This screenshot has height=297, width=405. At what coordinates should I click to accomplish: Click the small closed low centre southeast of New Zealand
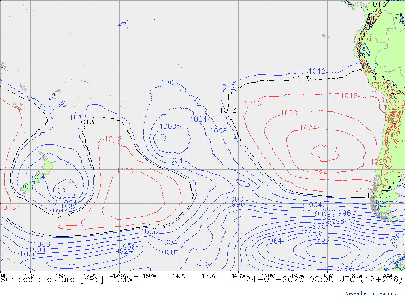click(61, 191)
